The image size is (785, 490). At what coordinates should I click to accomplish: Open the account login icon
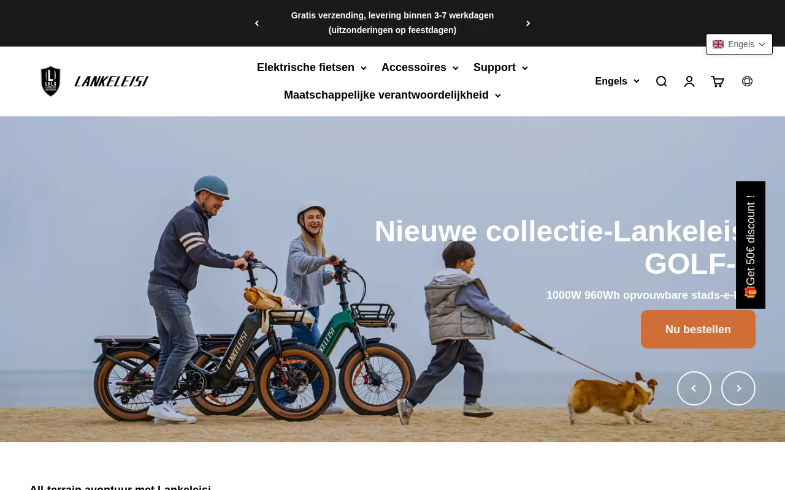pyautogui.click(x=689, y=81)
